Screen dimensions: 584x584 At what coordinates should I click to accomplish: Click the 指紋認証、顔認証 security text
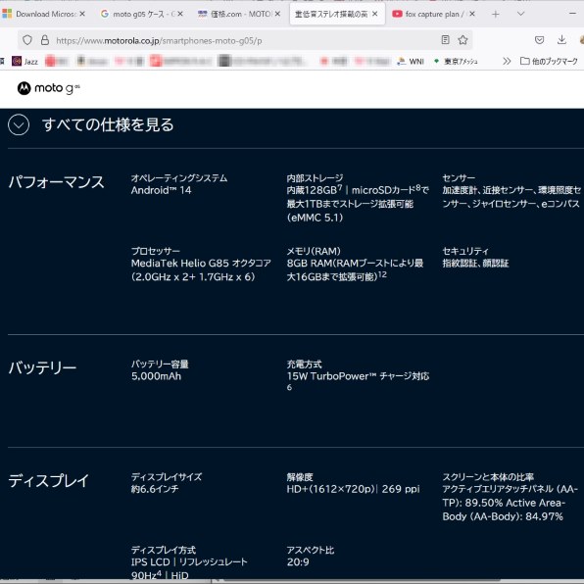[x=475, y=264]
